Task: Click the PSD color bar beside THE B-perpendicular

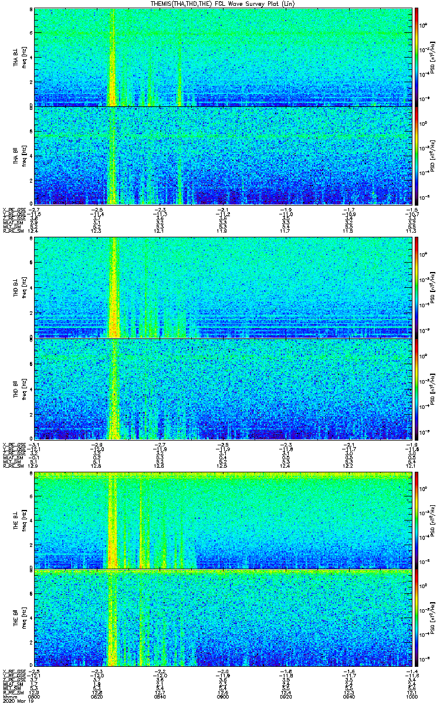Action: 417,520
